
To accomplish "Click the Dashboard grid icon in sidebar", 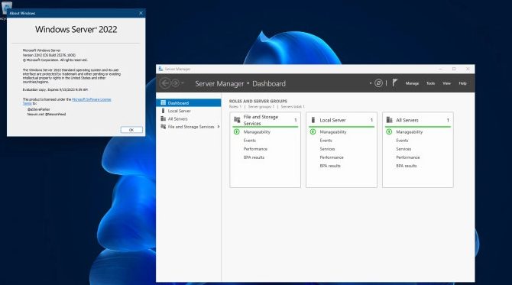I will pyautogui.click(x=164, y=103).
